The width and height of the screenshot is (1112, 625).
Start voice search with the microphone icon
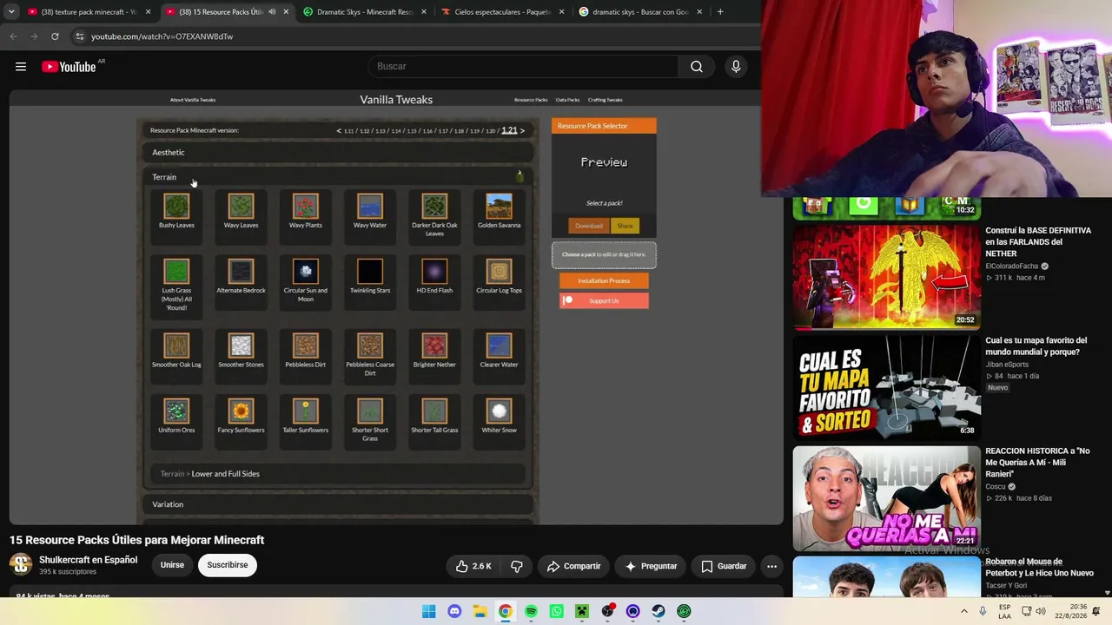[736, 67]
